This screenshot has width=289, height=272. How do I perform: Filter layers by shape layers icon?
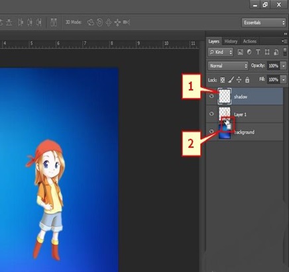[x=267, y=52]
